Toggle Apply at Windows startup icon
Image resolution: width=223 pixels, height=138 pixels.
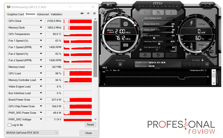[120, 65]
